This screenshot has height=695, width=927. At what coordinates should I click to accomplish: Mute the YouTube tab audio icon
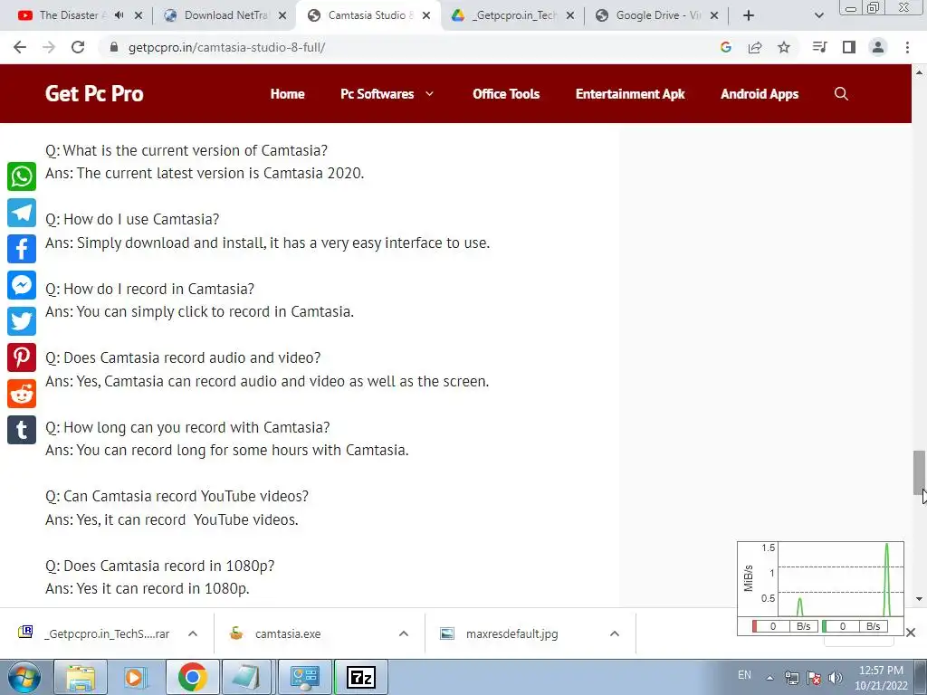(x=119, y=15)
